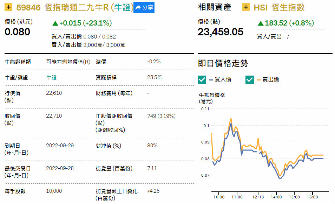This screenshot has width=335, height=204.
Task: Toggle the 賣出價 ask price checkbox
Action: 250,80
